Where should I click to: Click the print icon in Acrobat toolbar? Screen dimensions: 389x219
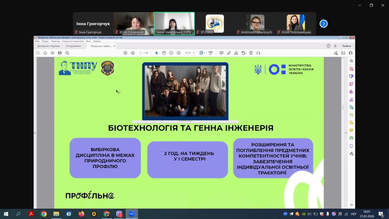pyautogui.click(x=60, y=53)
